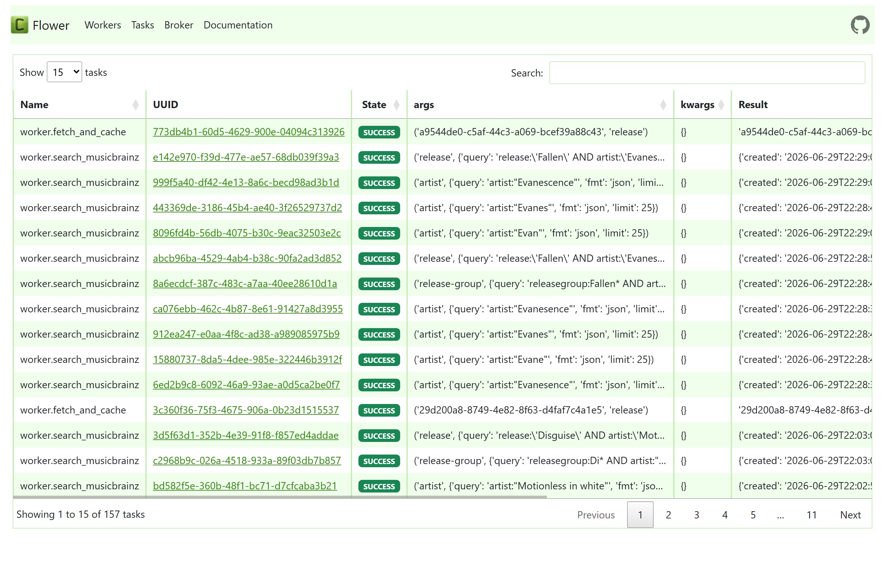Viewport: 885px width, 569px height.
Task: Click args cell 'release:\'Disguise\'' query
Action: pos(540,436)
